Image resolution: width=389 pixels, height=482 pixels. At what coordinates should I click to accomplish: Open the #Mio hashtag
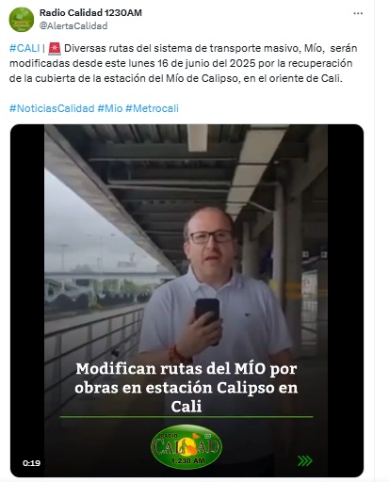pyautogui.click(x=110, y=108)
